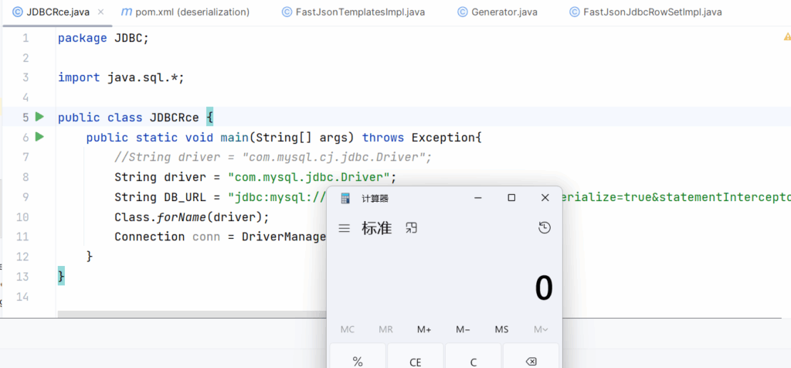This screenshot has height=368, width=791.
Task: Run main method using gutter play icon
Action: [x=39, y=138]
